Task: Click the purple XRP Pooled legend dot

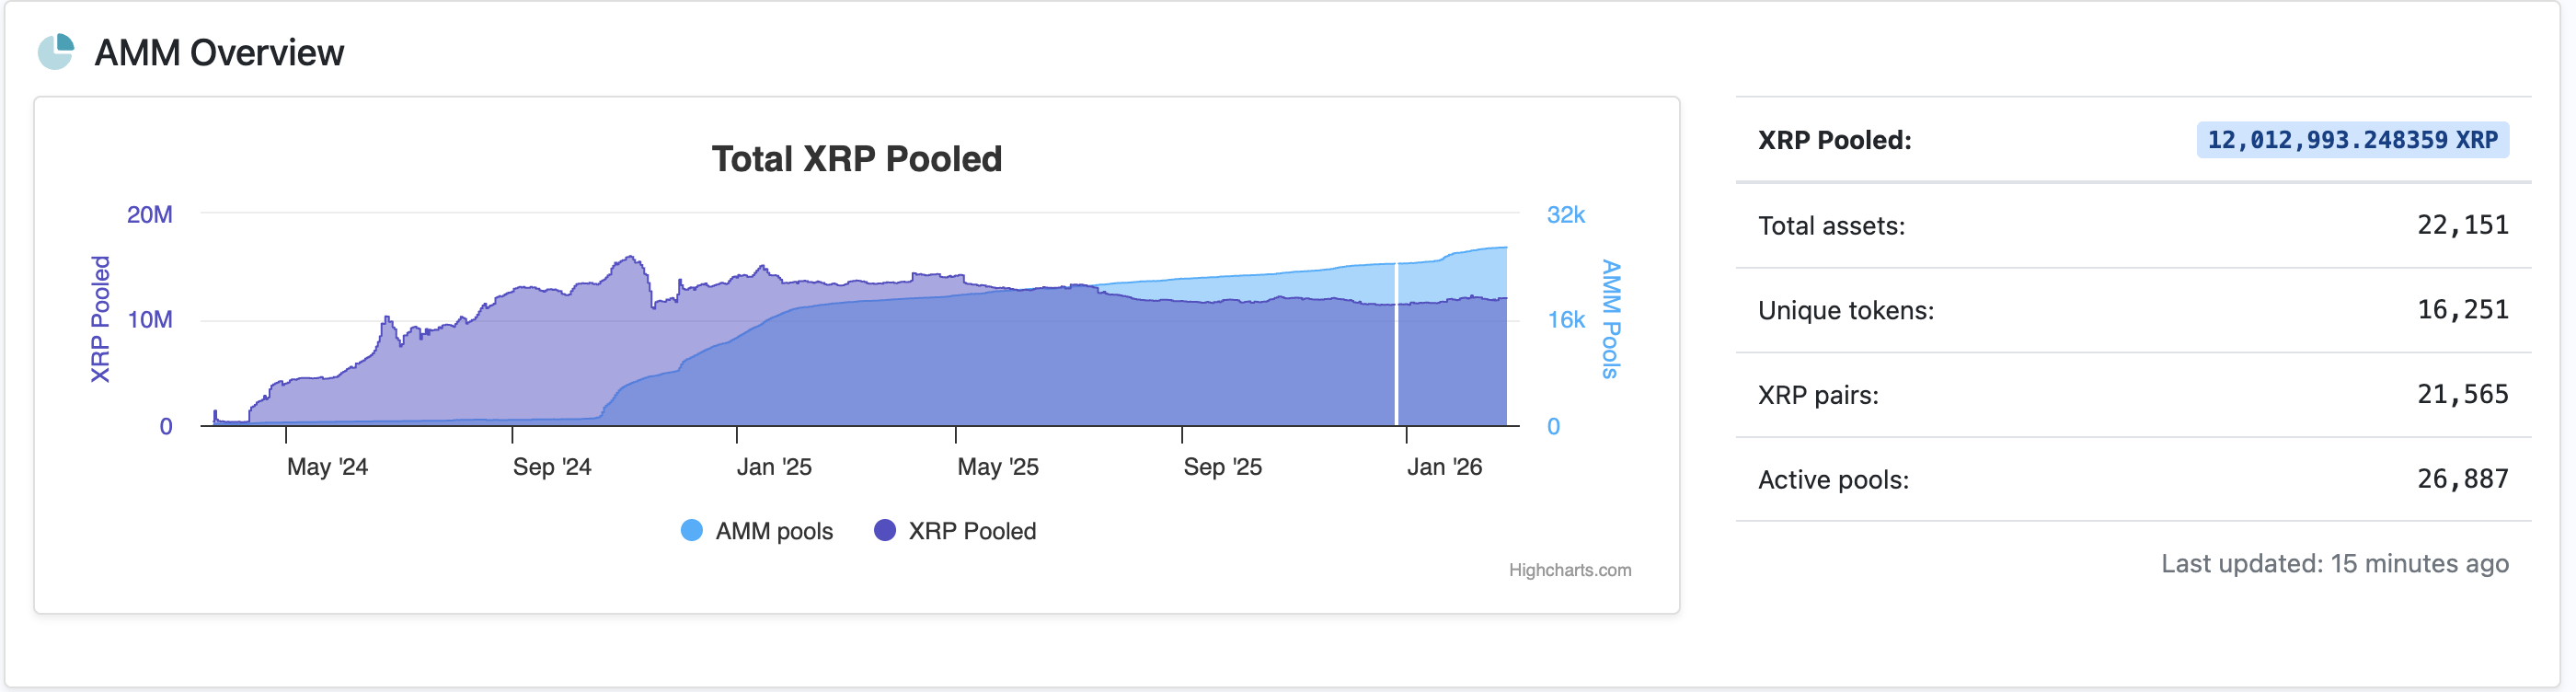Action: pos(884,530)
